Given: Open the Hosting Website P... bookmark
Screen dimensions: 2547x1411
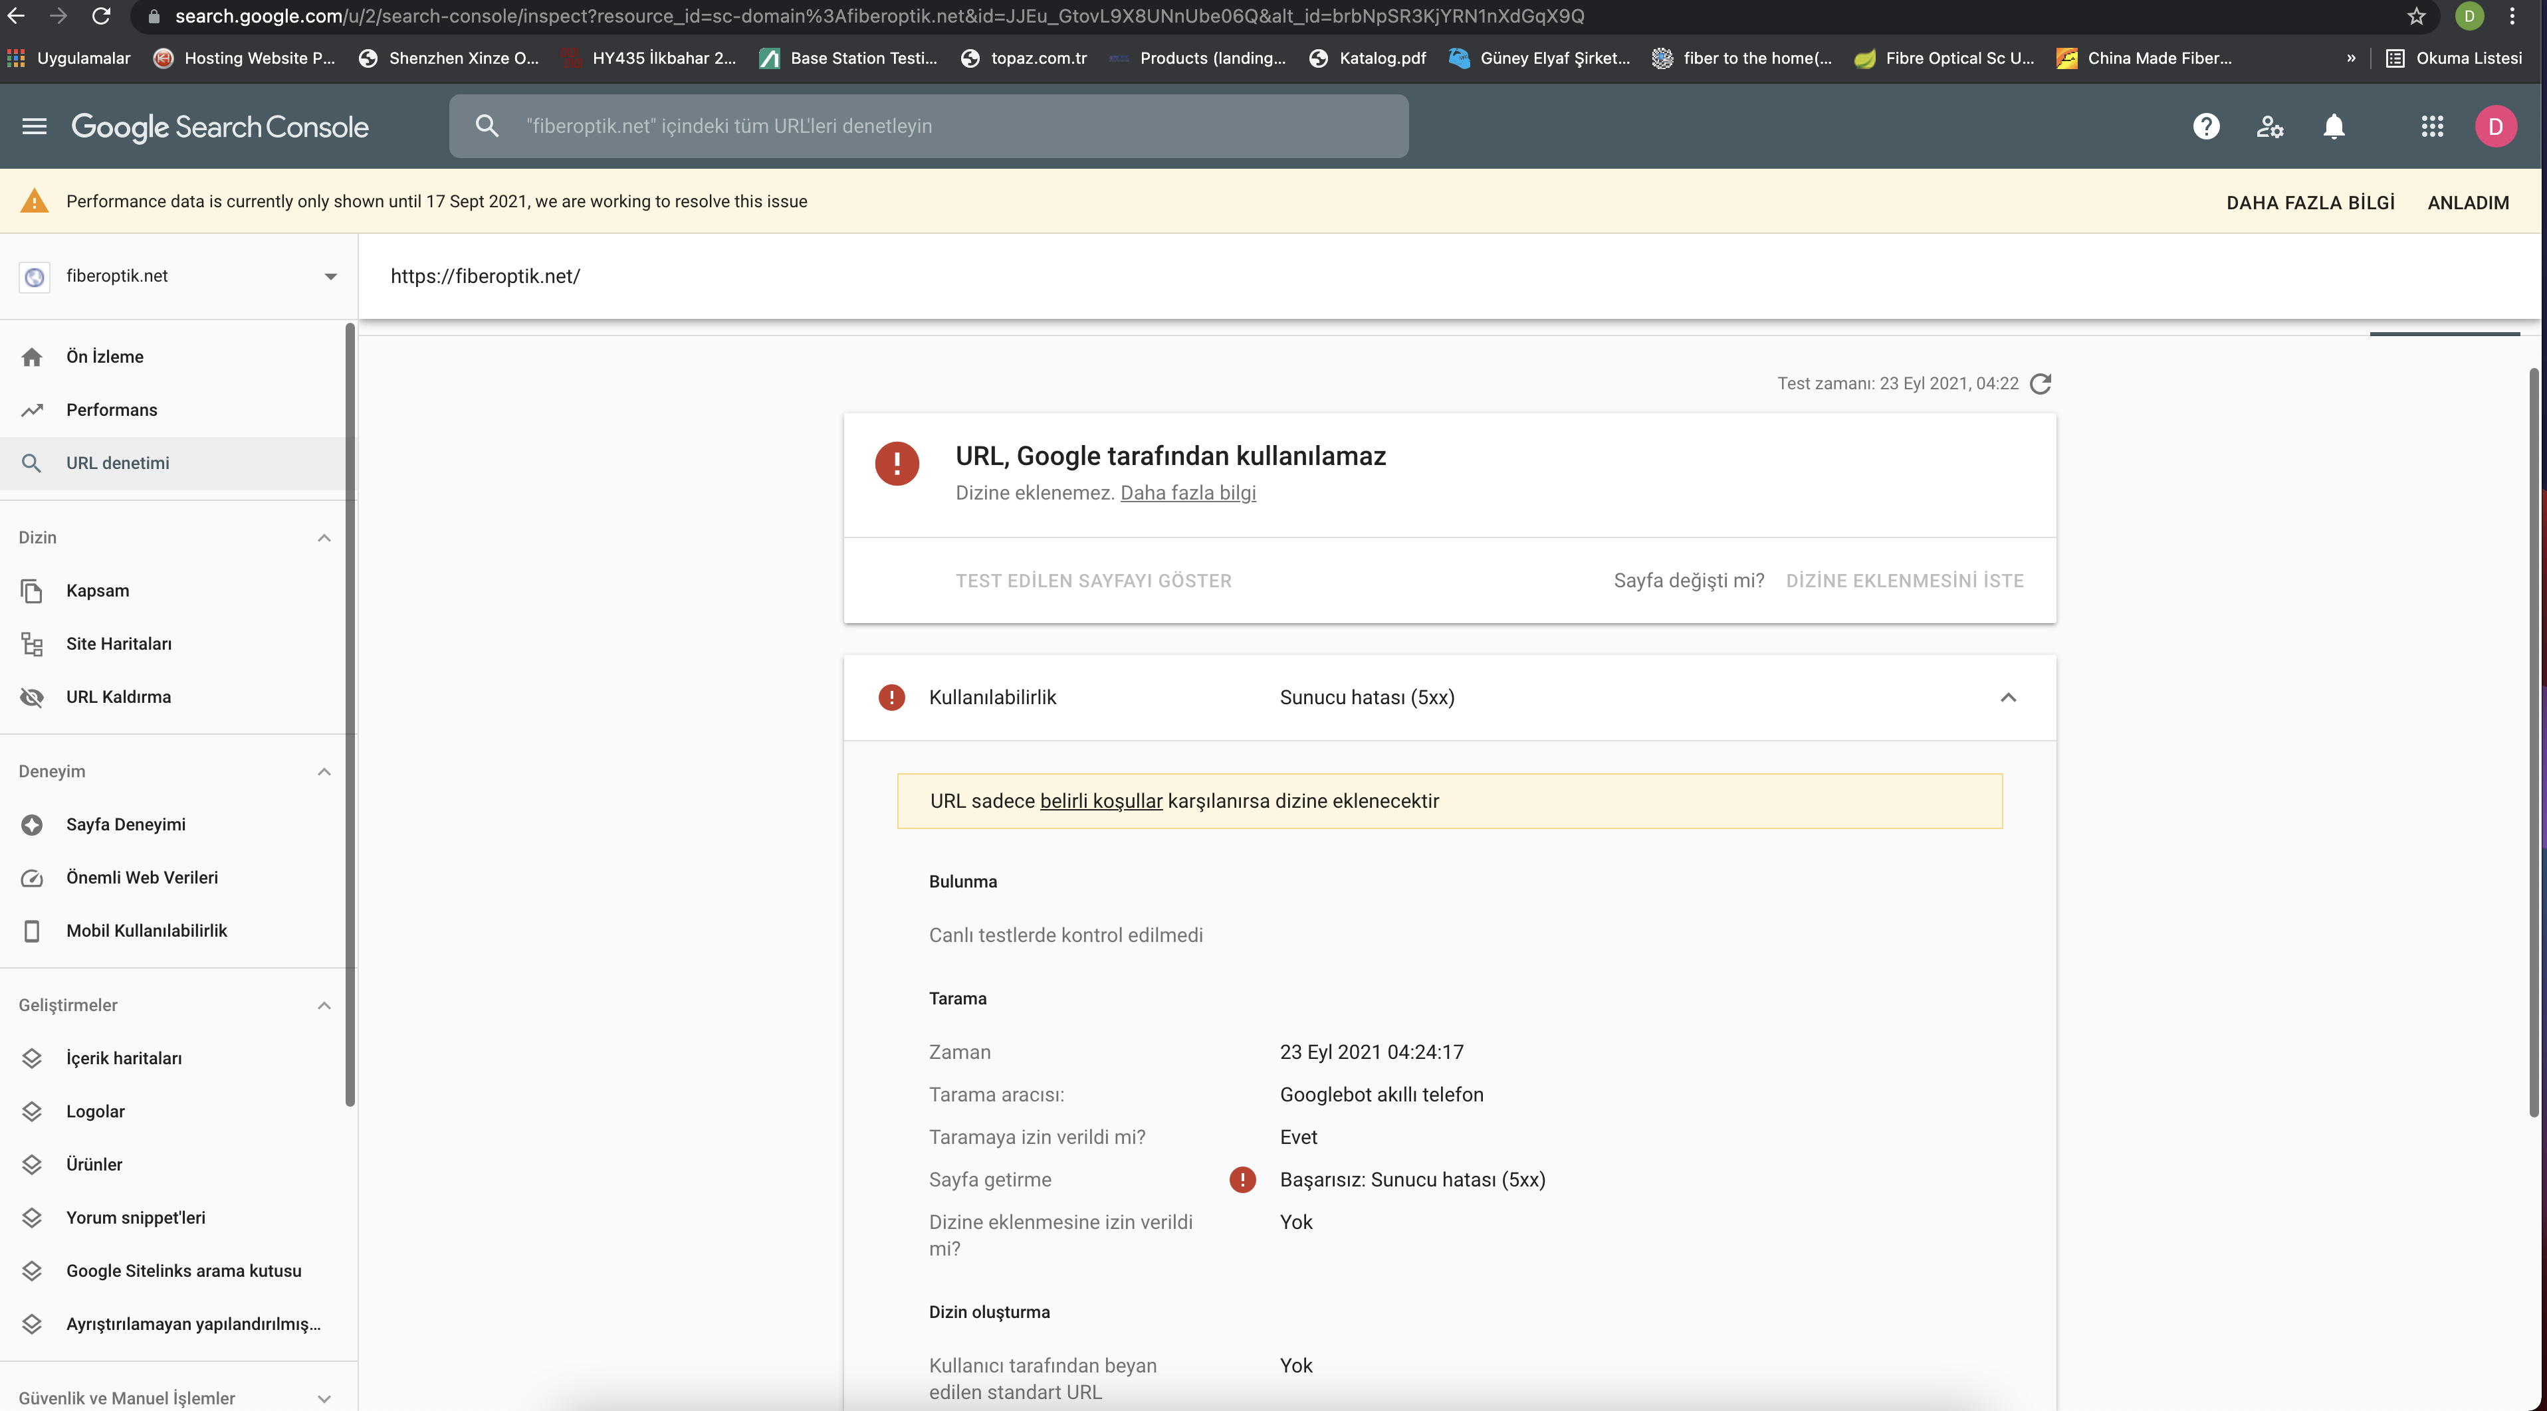Looking at the screenshot, I should coord(245,58).
